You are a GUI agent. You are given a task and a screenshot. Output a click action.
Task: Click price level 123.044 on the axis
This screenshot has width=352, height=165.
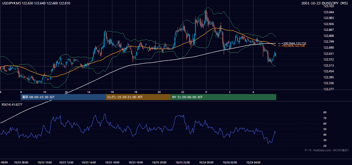(328, 12)
